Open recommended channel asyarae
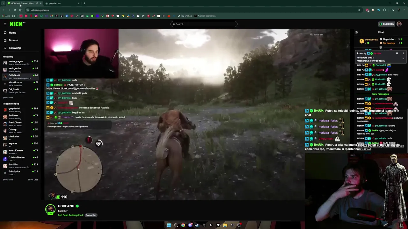The image size is (408, 229). (20, 145)
